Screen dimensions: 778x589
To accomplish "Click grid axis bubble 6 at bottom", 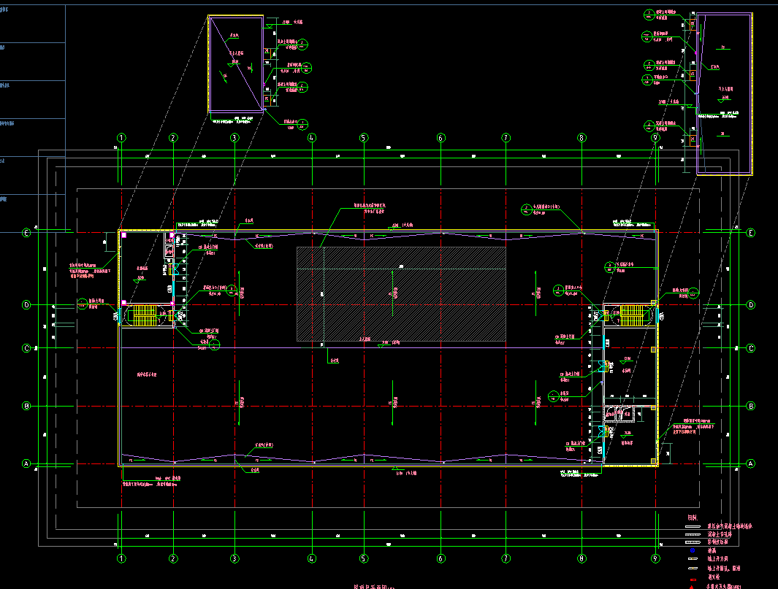I will 441,558.
